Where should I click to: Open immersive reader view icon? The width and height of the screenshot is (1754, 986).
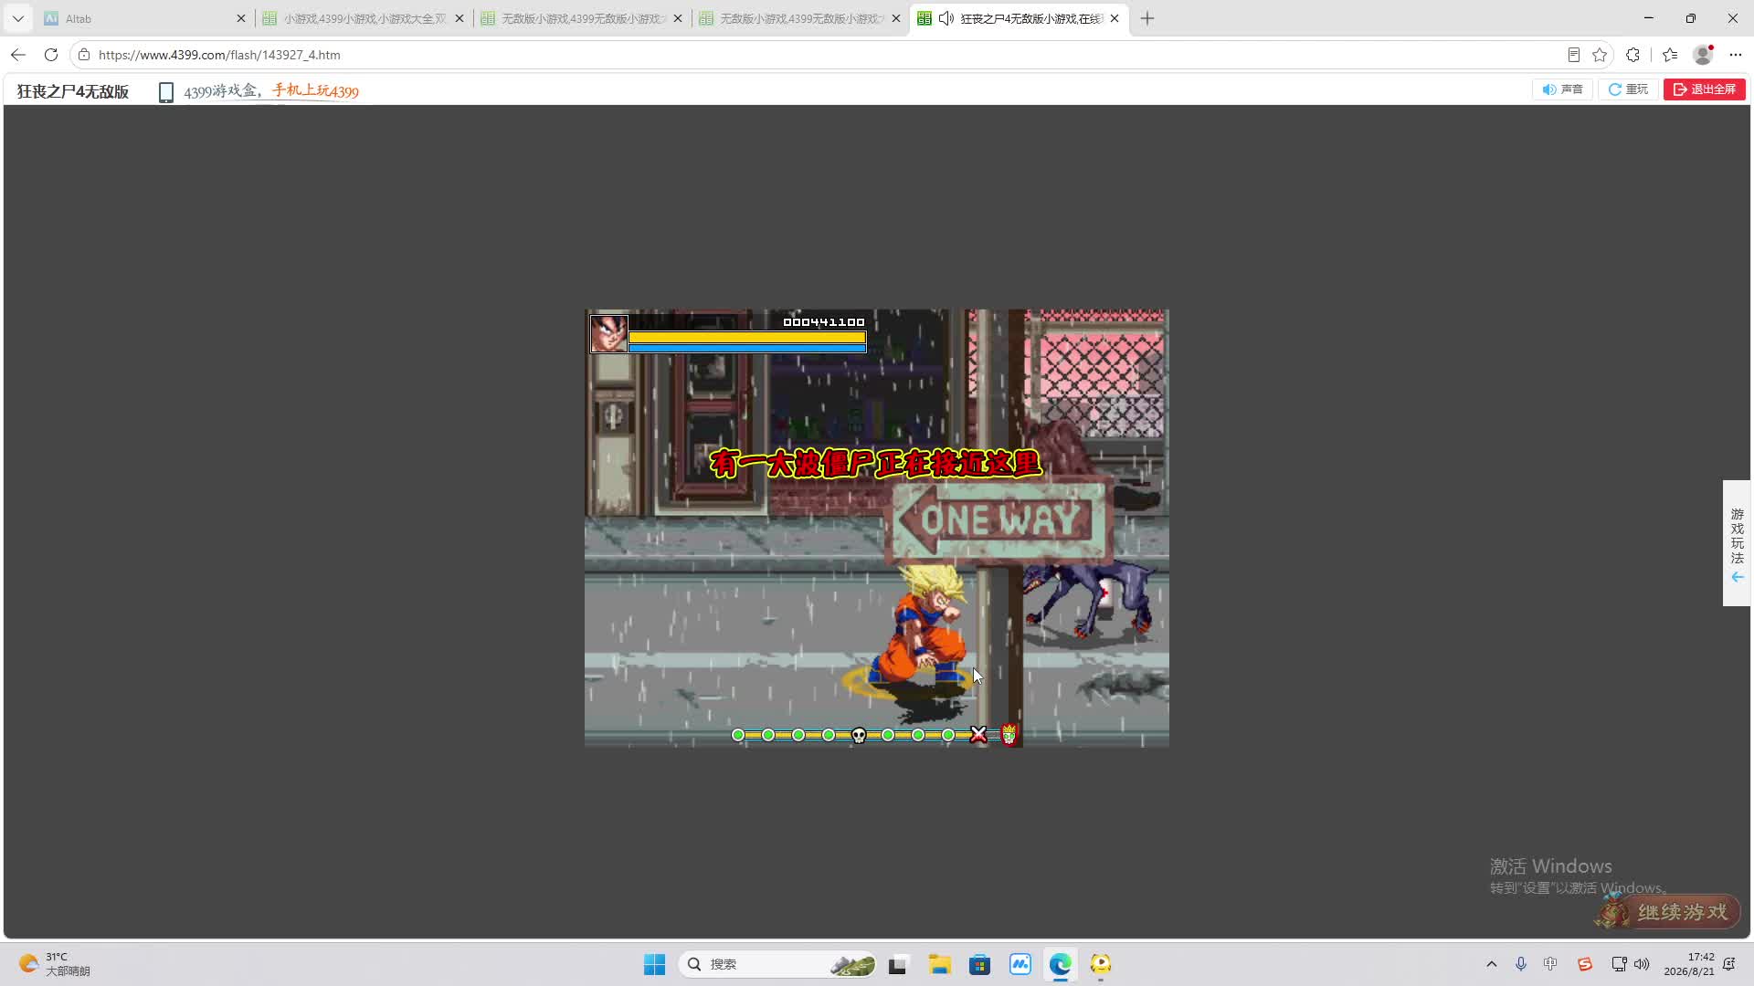click(x=1574, y=55)
